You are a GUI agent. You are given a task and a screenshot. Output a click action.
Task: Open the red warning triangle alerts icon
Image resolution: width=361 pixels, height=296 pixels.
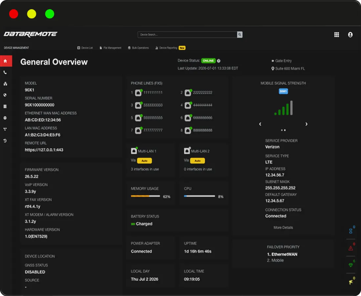pyautogui.click(x=351, y=248)
